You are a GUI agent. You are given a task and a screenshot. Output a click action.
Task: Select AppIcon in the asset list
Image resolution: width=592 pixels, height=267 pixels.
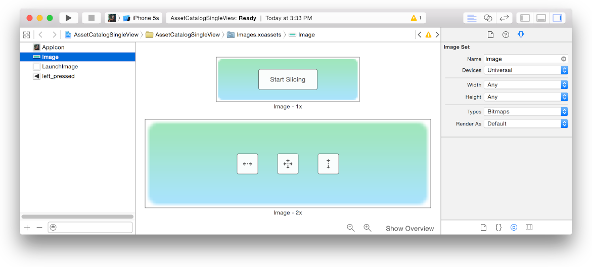(53, 48)
